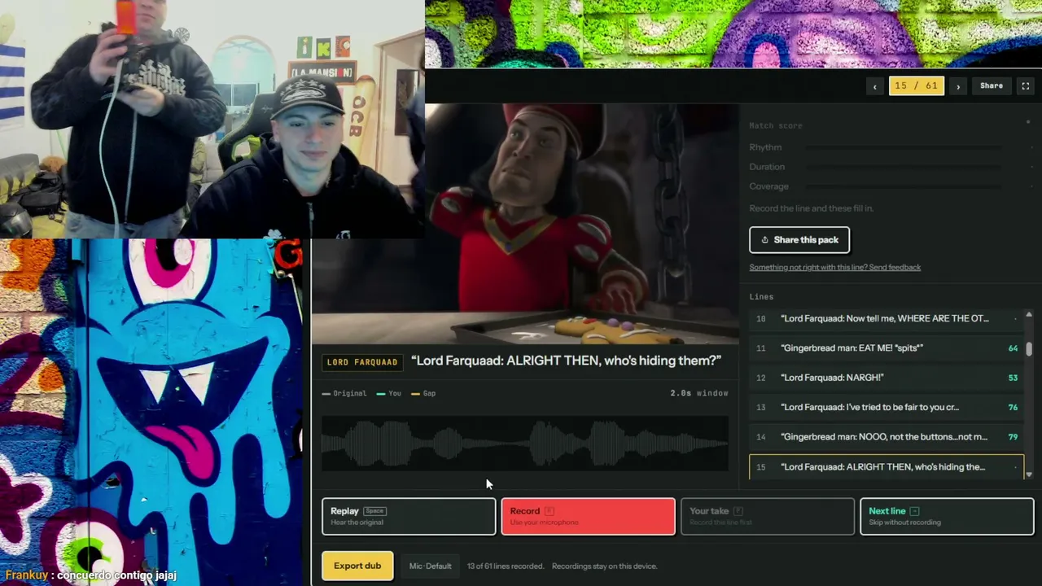Click the lines list scrollbar thumb
Screen dimensions: 1042x586
pos(1029,348)
